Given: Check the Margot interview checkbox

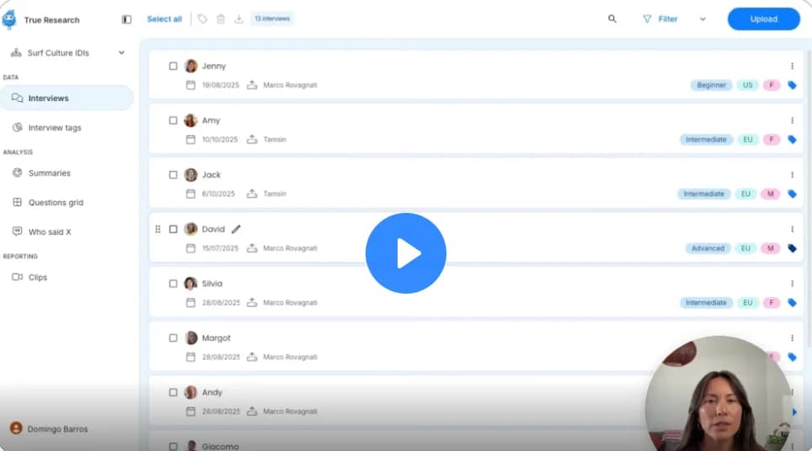Looking at the screenshot, I should tap(173, 337).
